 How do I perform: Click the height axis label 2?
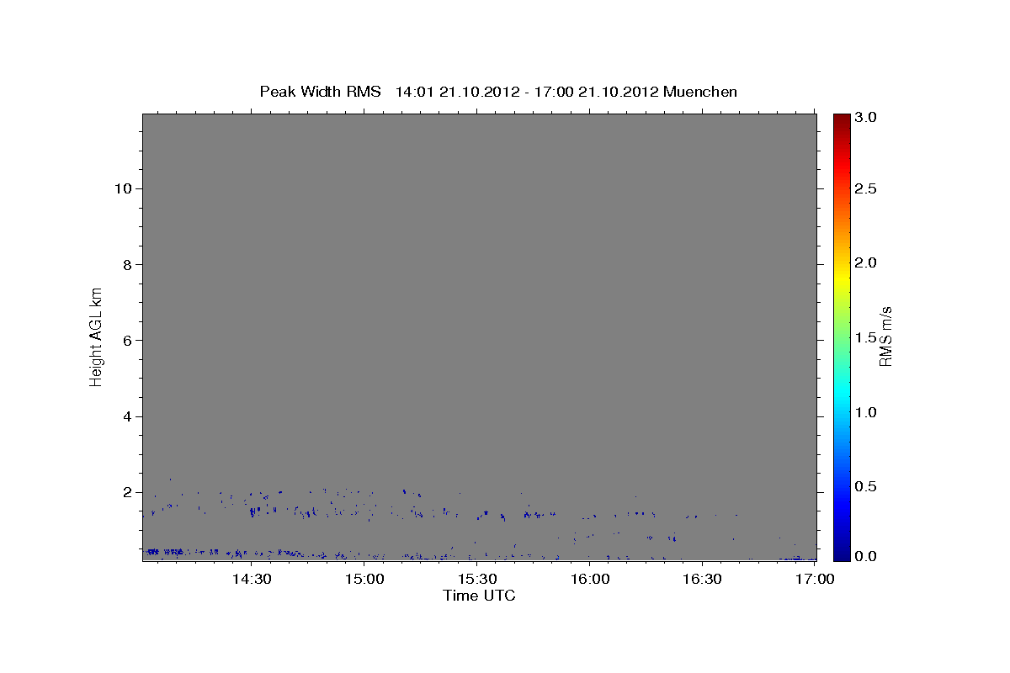125,492
